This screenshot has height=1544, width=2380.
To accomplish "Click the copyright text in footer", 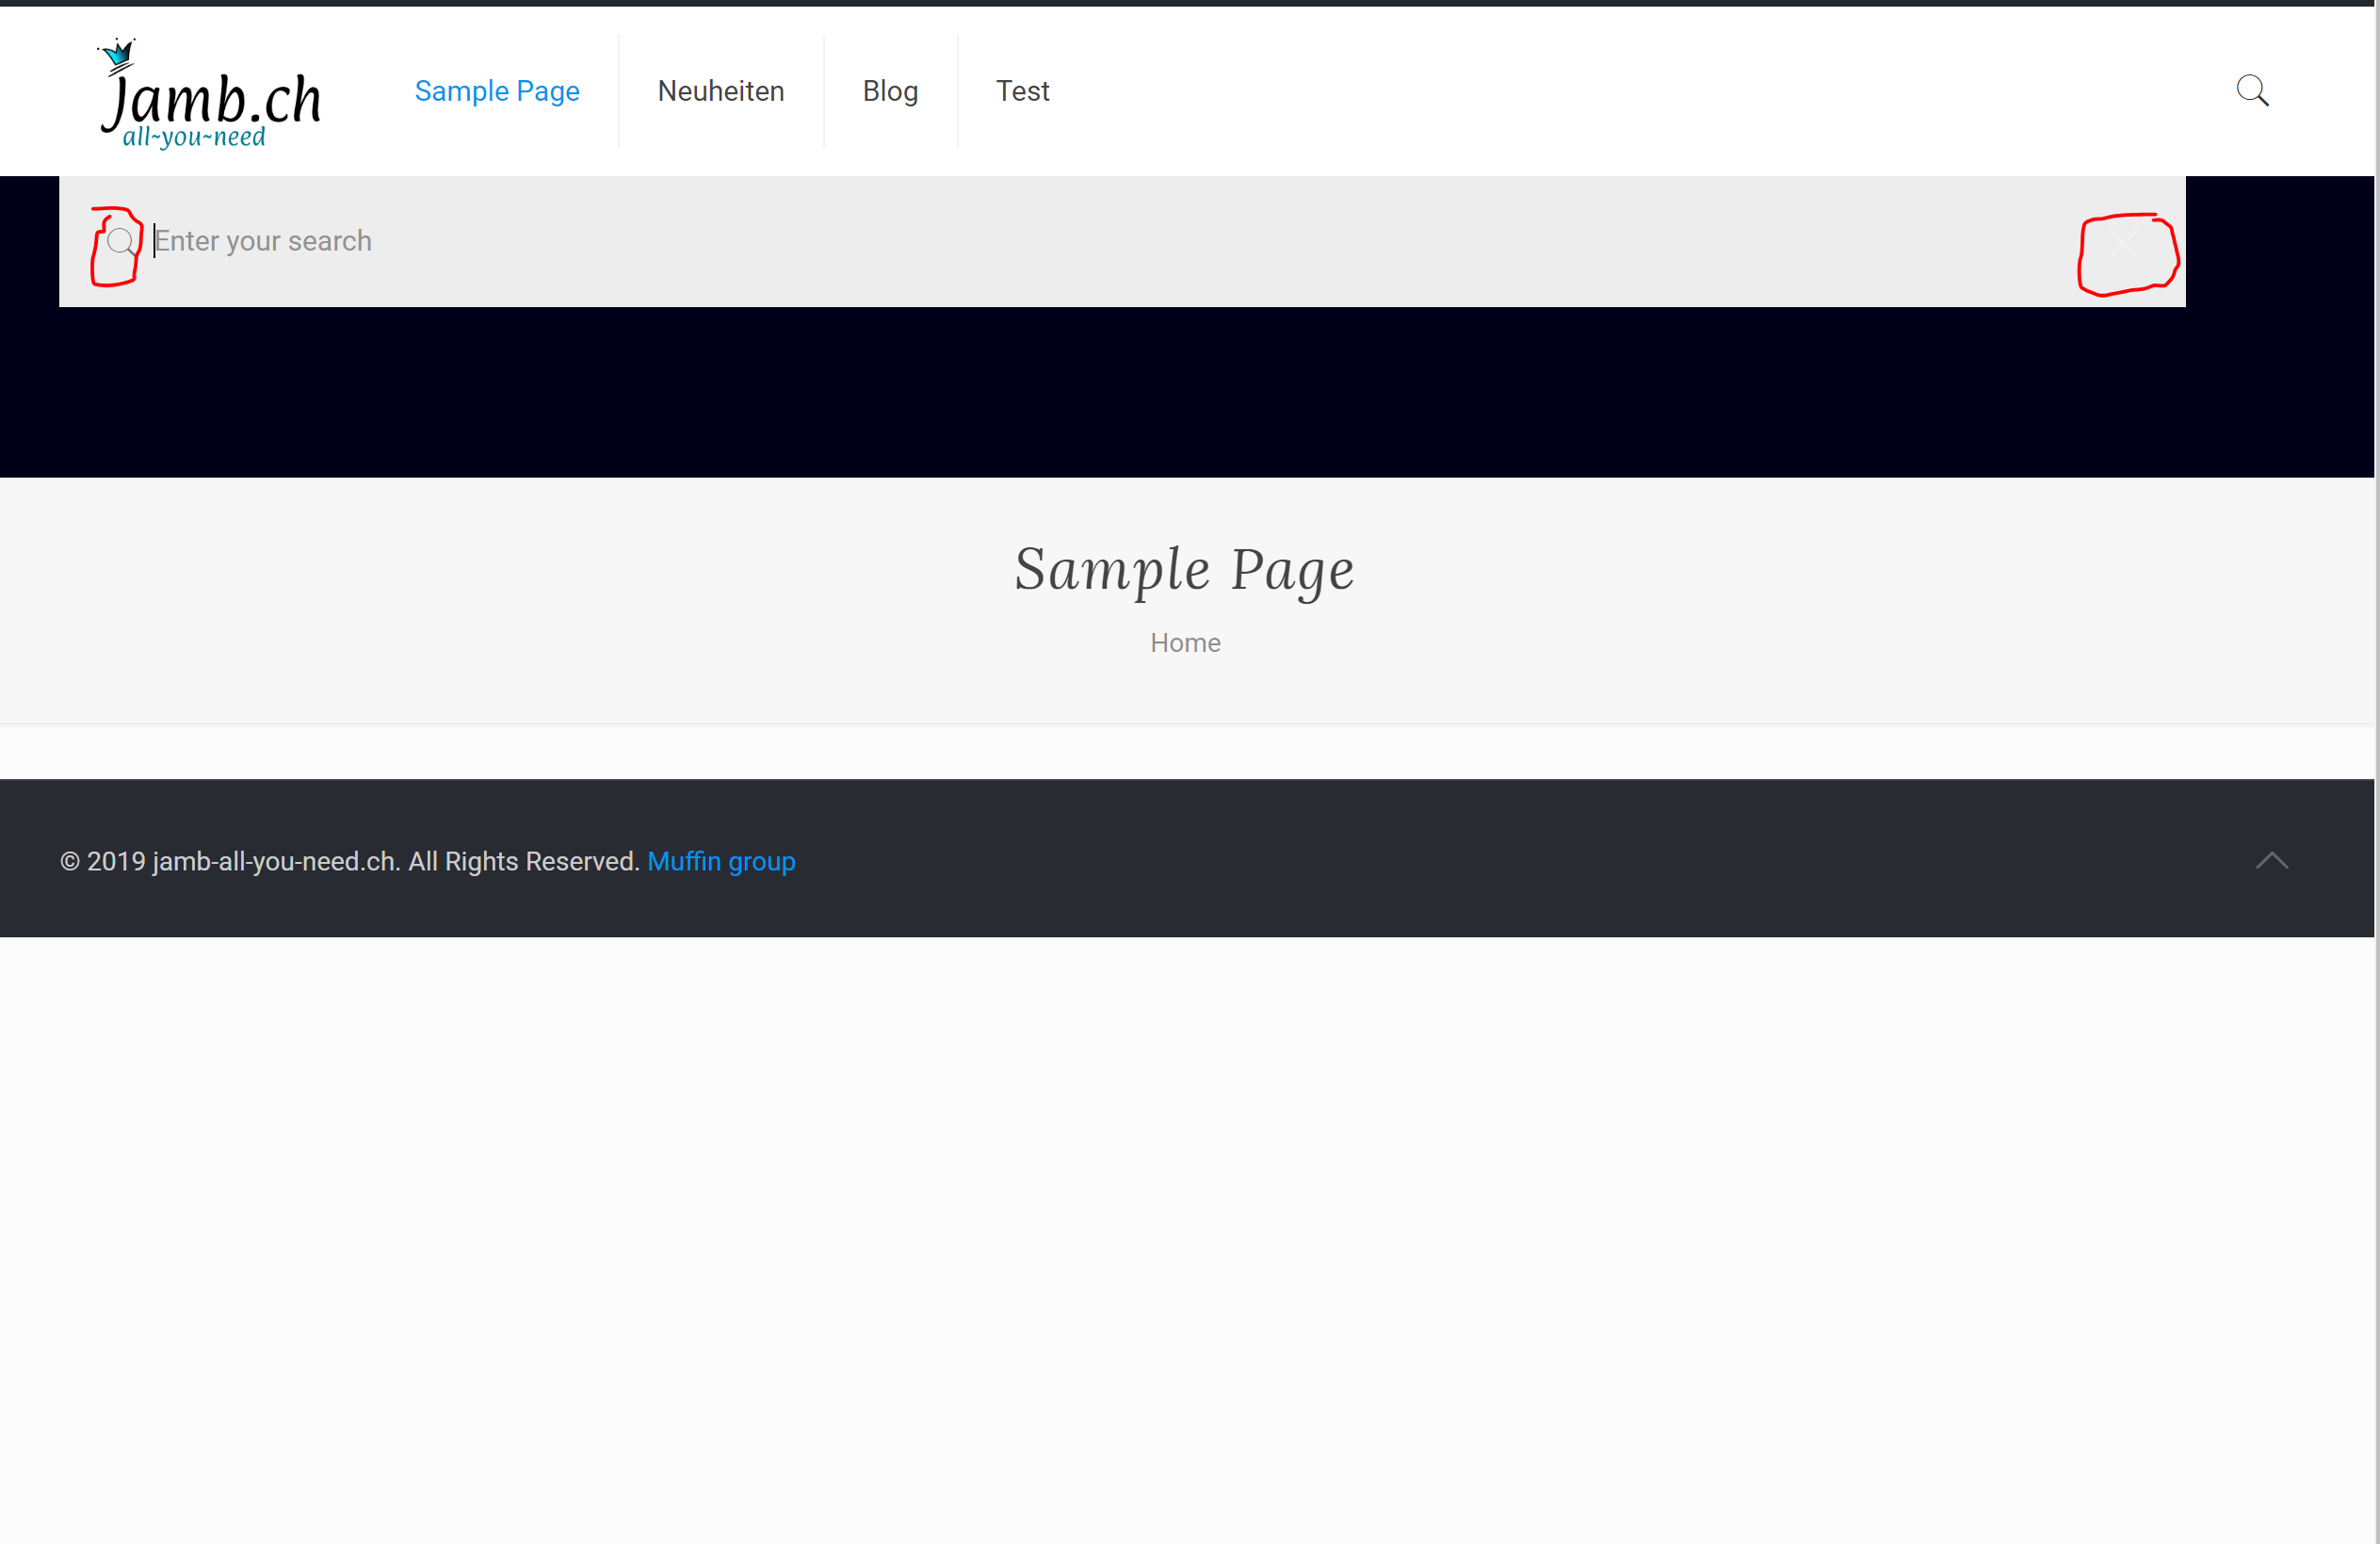I will coord(350,861).
